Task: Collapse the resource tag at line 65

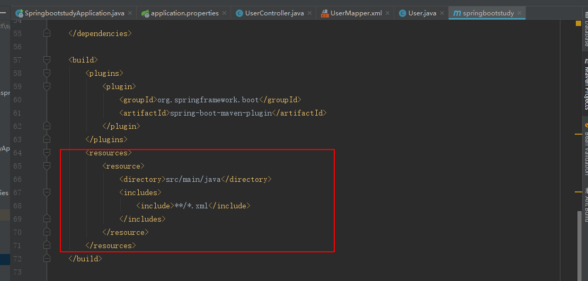Action: tap(47, 166)
